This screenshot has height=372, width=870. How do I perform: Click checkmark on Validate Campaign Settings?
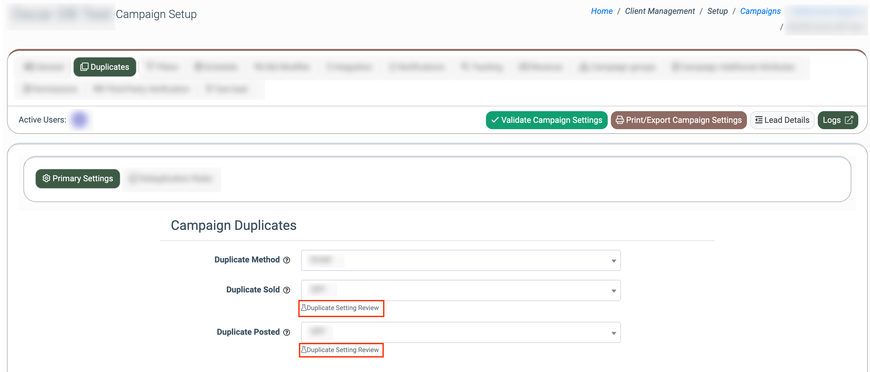(x=495, y=120)
